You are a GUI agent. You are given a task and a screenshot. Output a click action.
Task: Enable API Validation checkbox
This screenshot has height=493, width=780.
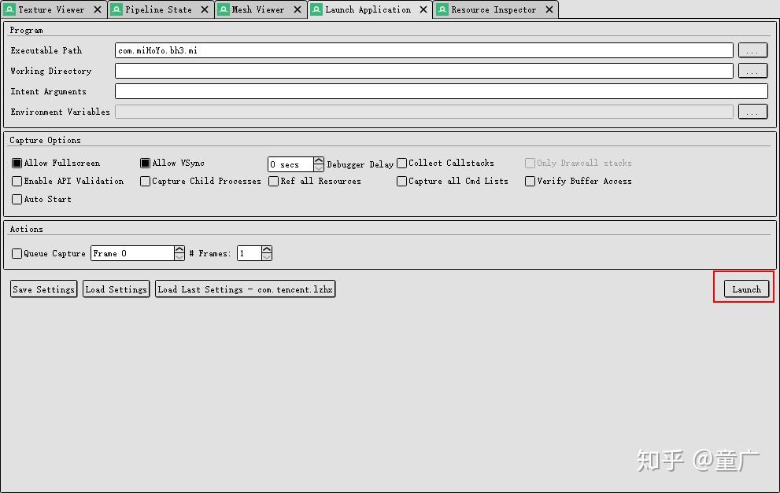coord(17,181)
